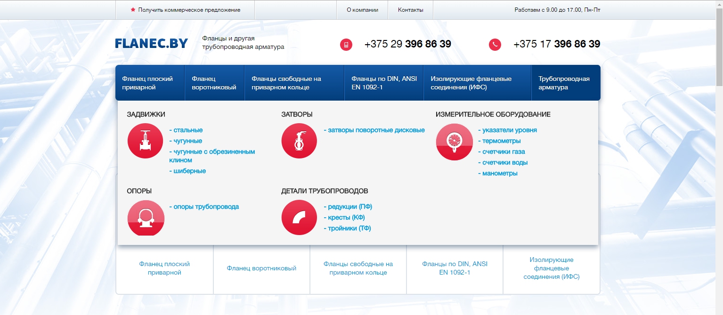Click the red landline handset icon
This screenshot has width=723, height=315.
coord(495,45)
